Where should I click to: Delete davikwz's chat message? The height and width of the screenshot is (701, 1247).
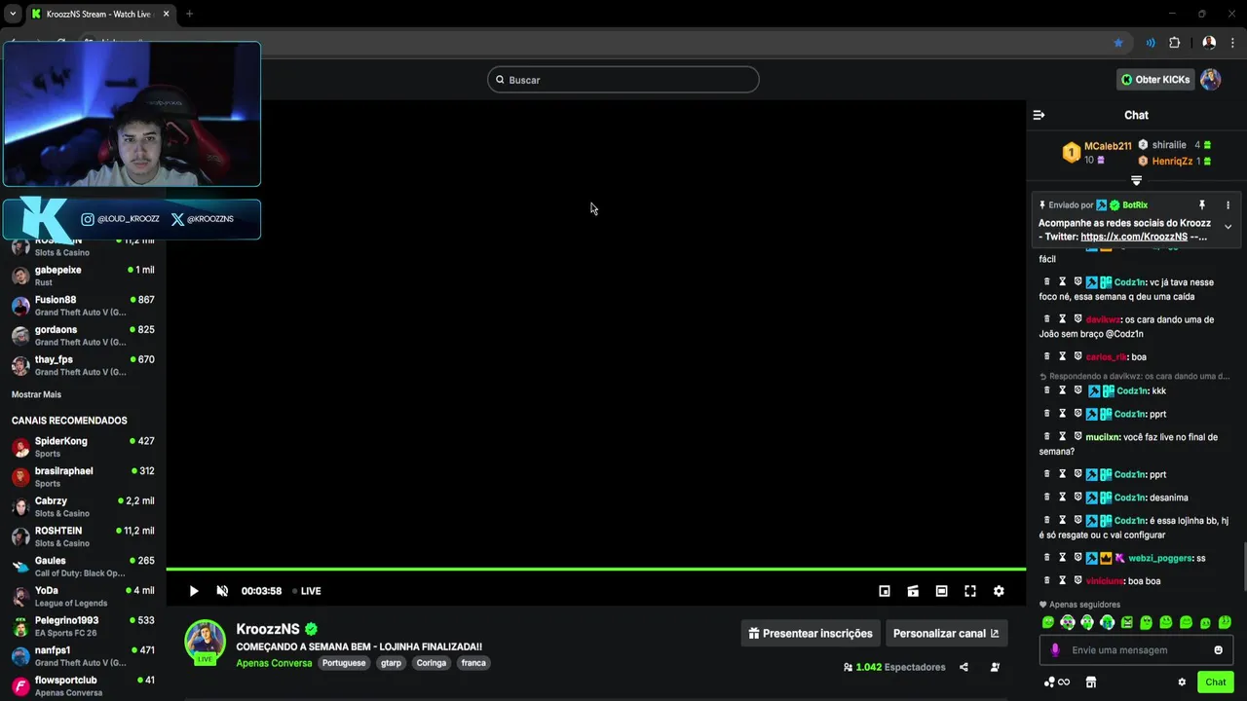pyautogui.click(x=1047, y=319)
